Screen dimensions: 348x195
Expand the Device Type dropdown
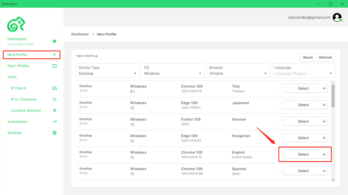tap(108, 71)
